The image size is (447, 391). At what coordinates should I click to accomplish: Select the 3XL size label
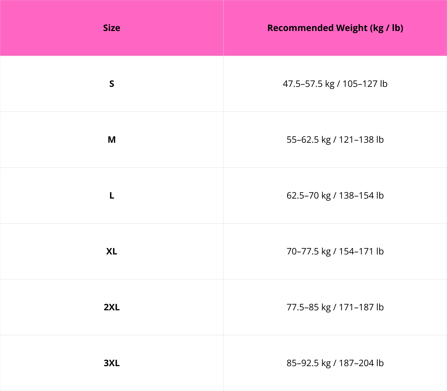coord(111,363)
